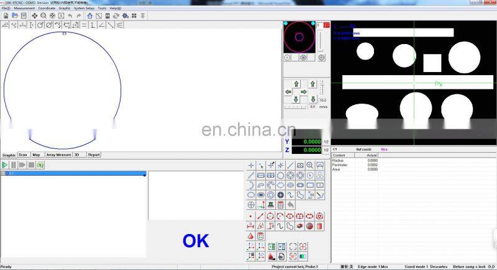Click the Save icon in the toolbar
Screen dimensions: 497x270
tap(22, 16)
